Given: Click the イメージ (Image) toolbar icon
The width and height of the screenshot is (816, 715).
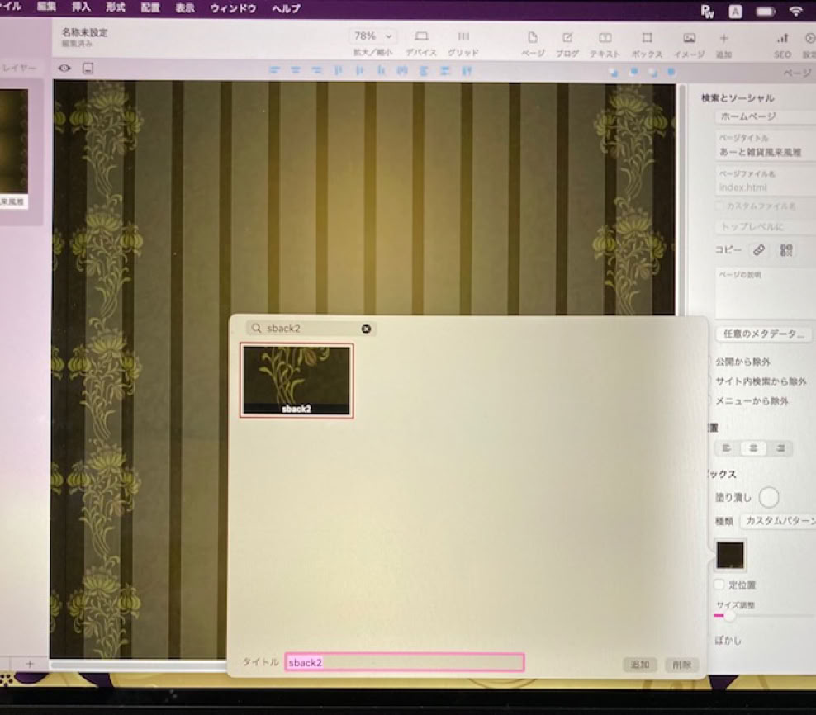Looking at the screenshot, I should click(689, 38).
